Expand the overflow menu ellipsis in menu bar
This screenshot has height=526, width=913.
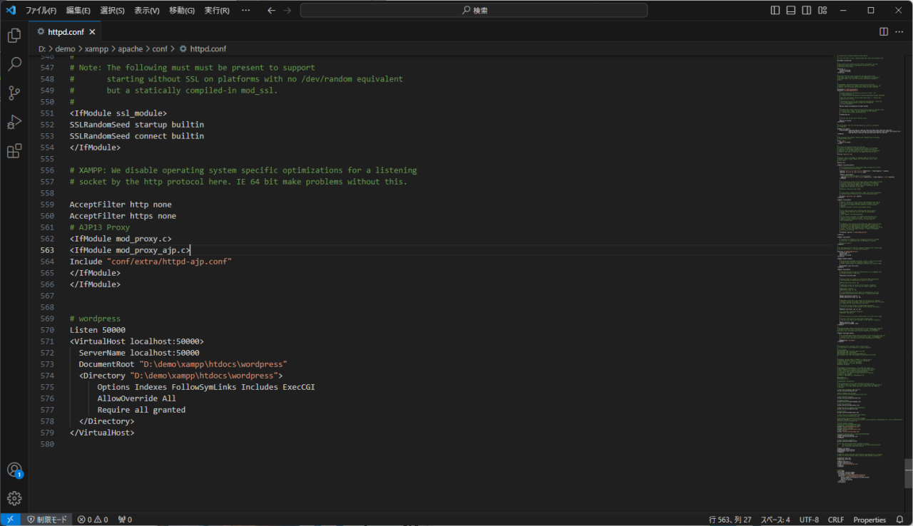tap(246, 11)
